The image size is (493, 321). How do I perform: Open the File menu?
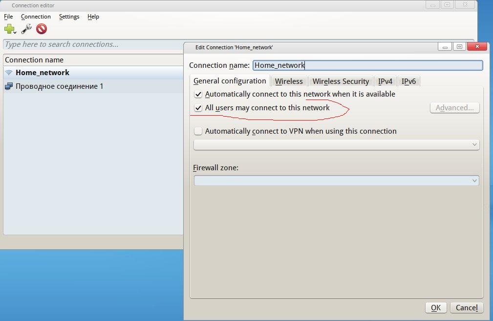pyautogui.click(x=8, y=17)
